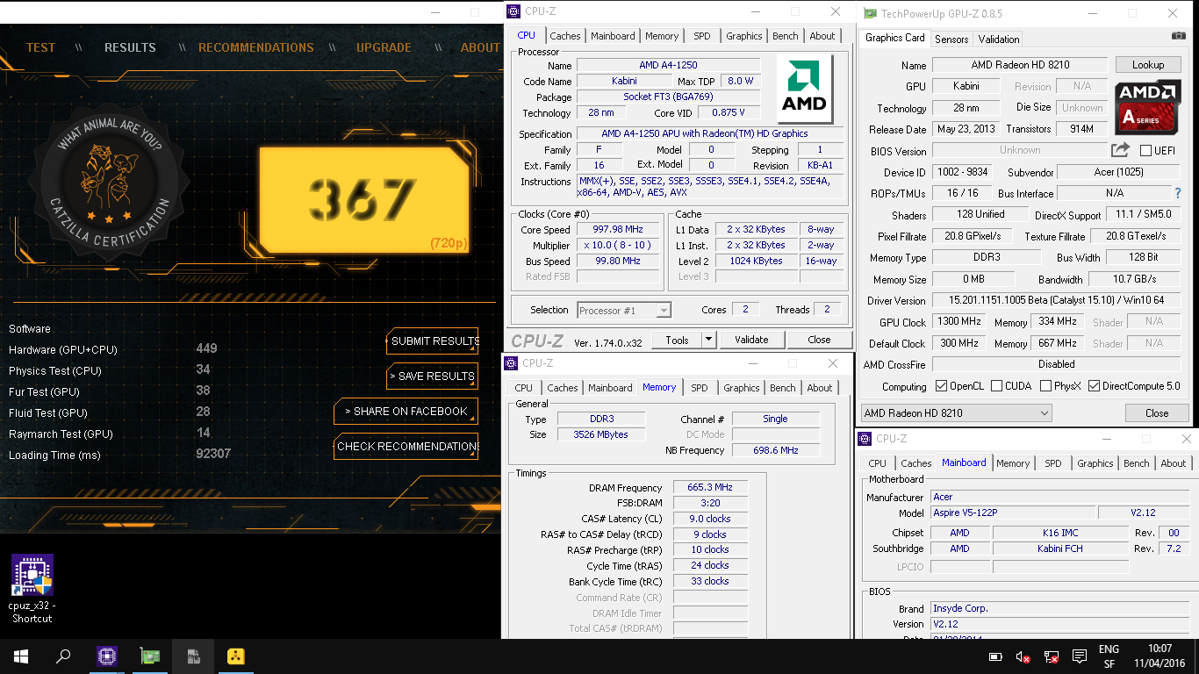
Task: Click the AMD logo in the CPU-Z CPU tab
Action: pos(805,89)
